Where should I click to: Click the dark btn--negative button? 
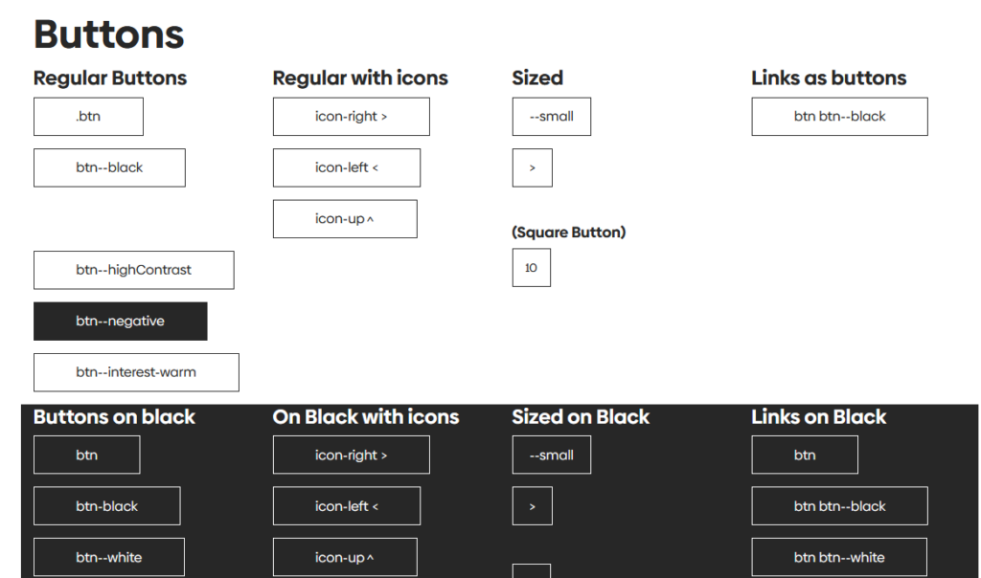(120, 322)
